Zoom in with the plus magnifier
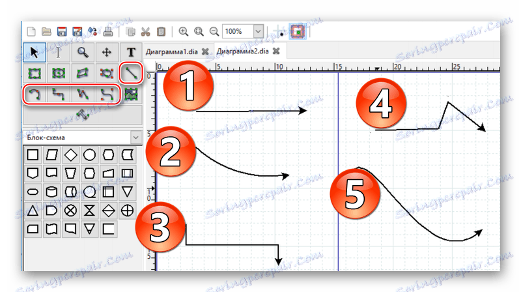 click(184, 31)
